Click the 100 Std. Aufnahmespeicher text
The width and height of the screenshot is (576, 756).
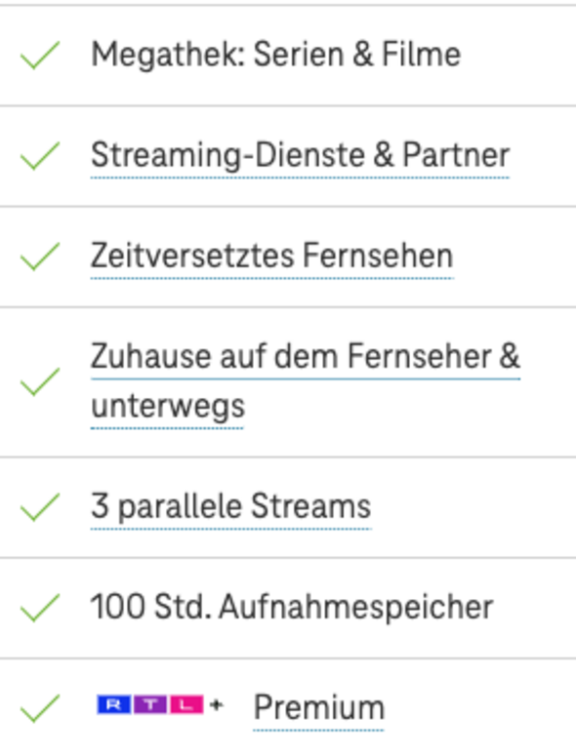(x=292, y=608)
